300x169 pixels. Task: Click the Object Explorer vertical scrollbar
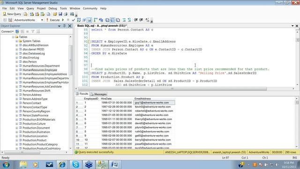coord(70,61)
